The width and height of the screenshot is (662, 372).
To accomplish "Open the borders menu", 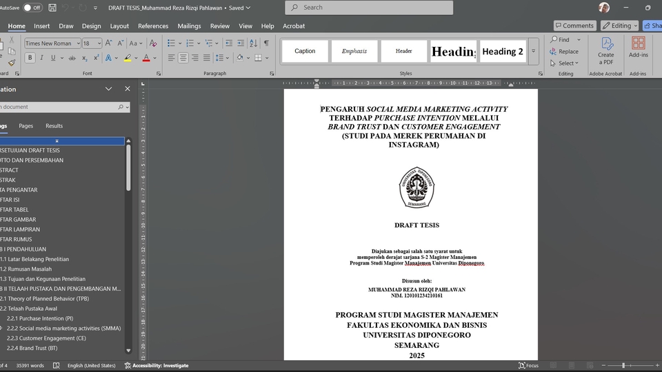I will [267, 58].
